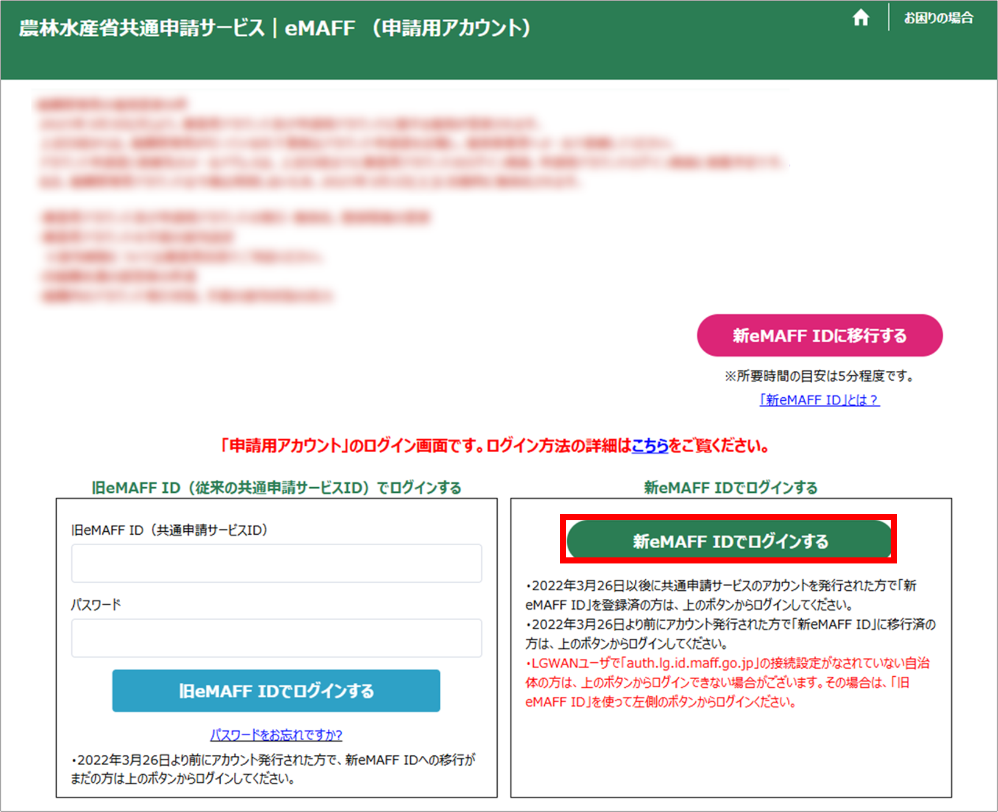Open the 「新eMAFF ID」とは？ link
The image size is (998, 812).
[819, 400]
